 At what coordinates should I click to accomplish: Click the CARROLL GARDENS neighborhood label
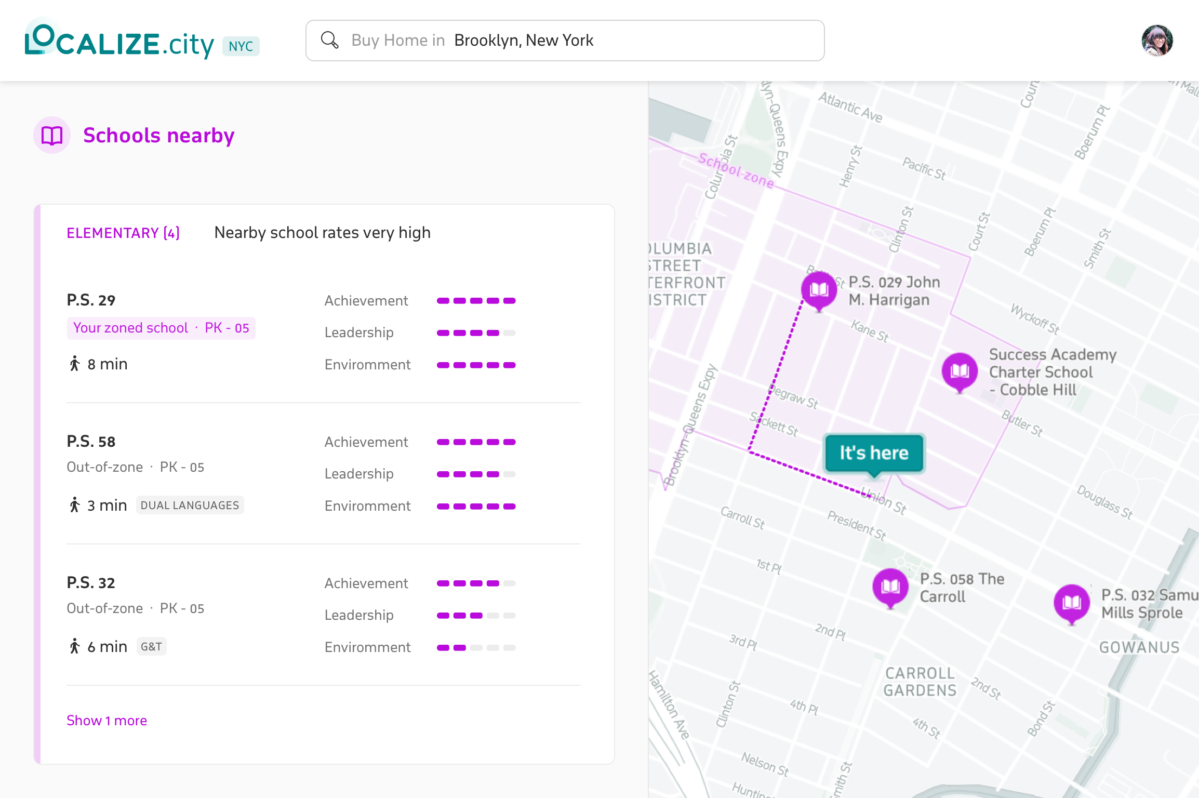click(x=920, y=682)
